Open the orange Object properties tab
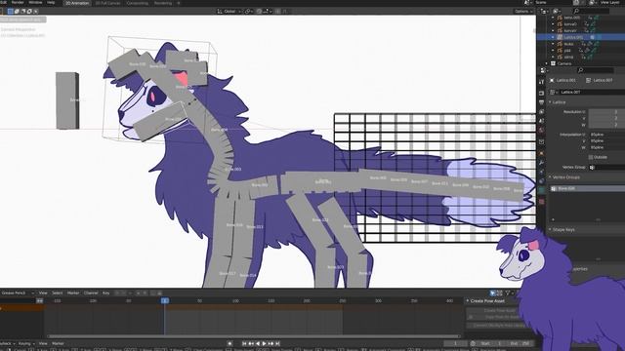 pos(541,153)
